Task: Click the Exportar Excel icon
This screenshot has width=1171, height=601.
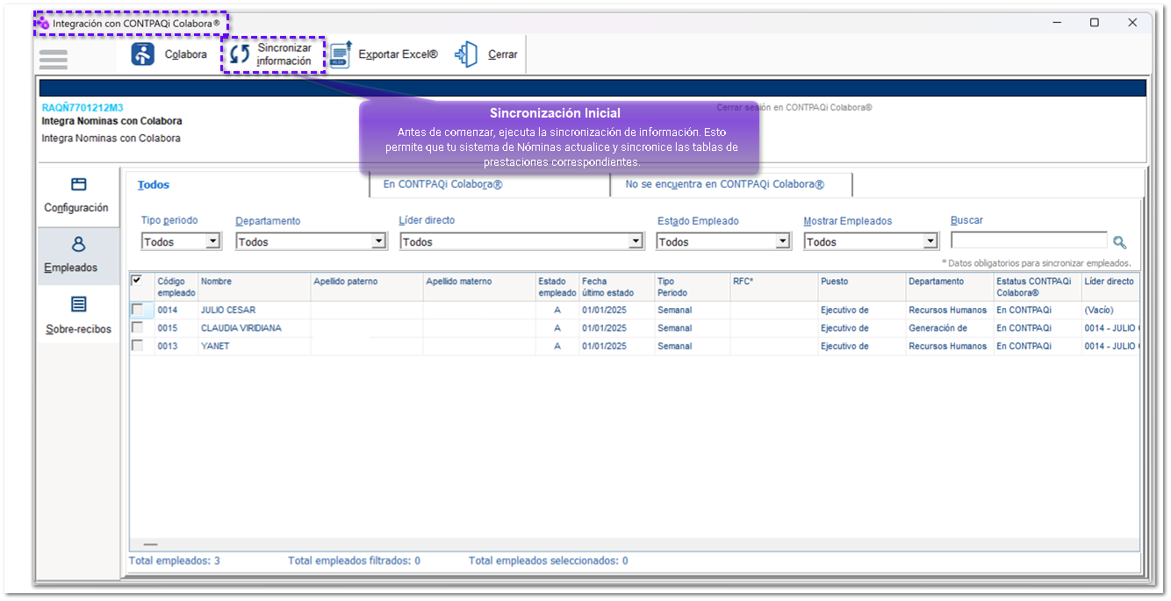Action: (341, 54)
